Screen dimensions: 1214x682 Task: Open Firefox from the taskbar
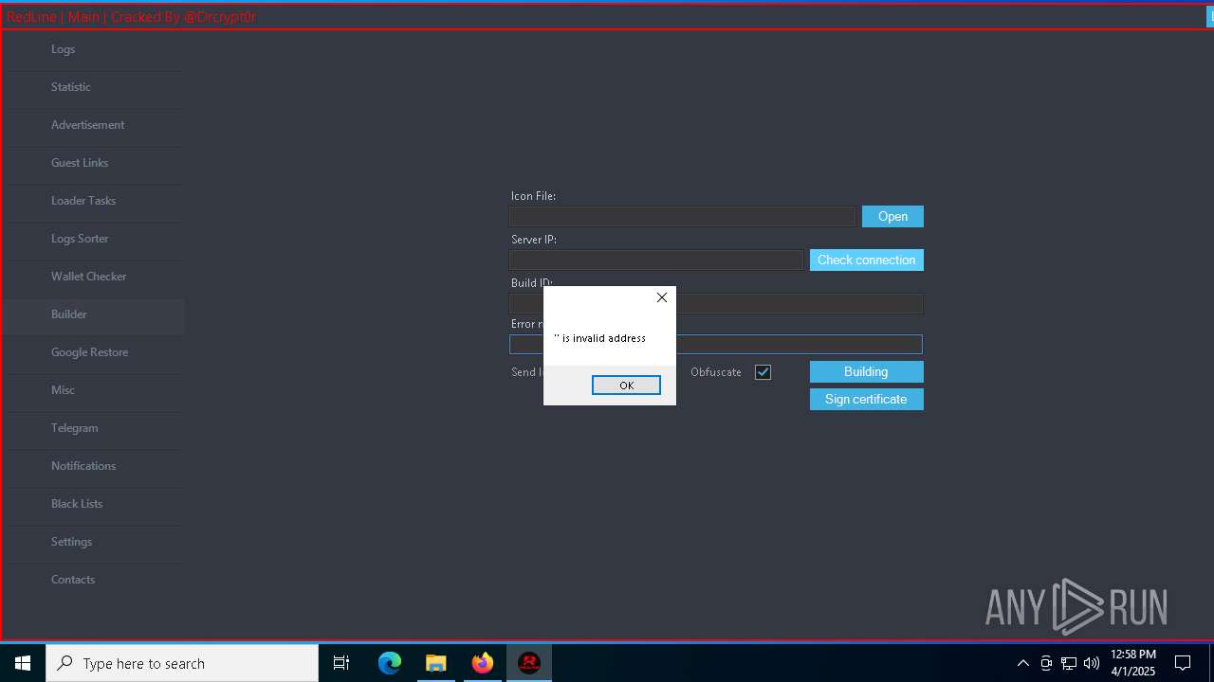click(483, 663)
